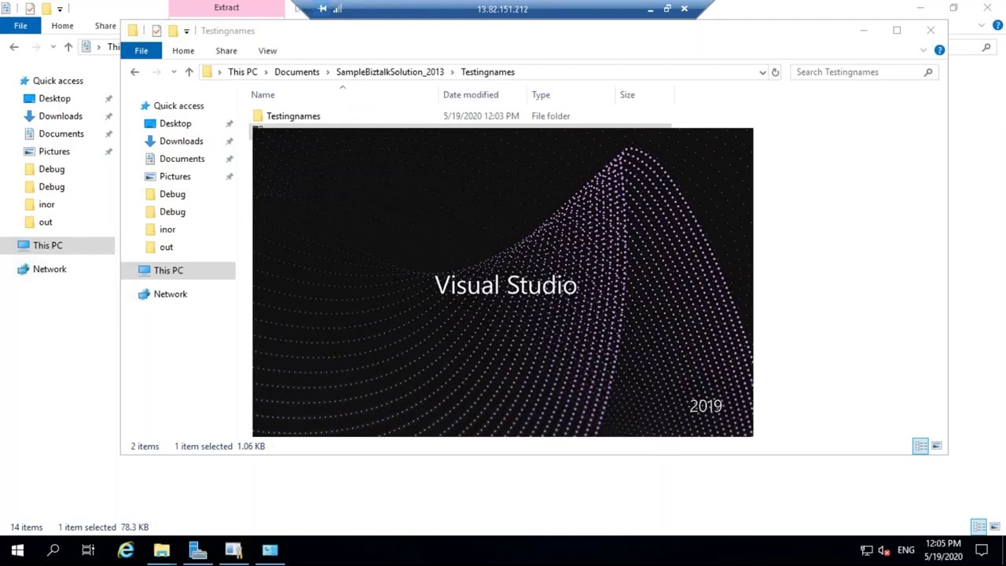Switch Testingnames window to details view
Viewport: 1006px width, 566px height.
pos(920,446)
